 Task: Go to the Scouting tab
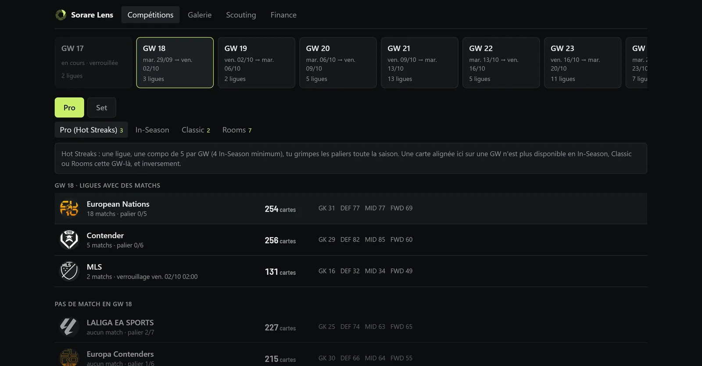(241, 15)
